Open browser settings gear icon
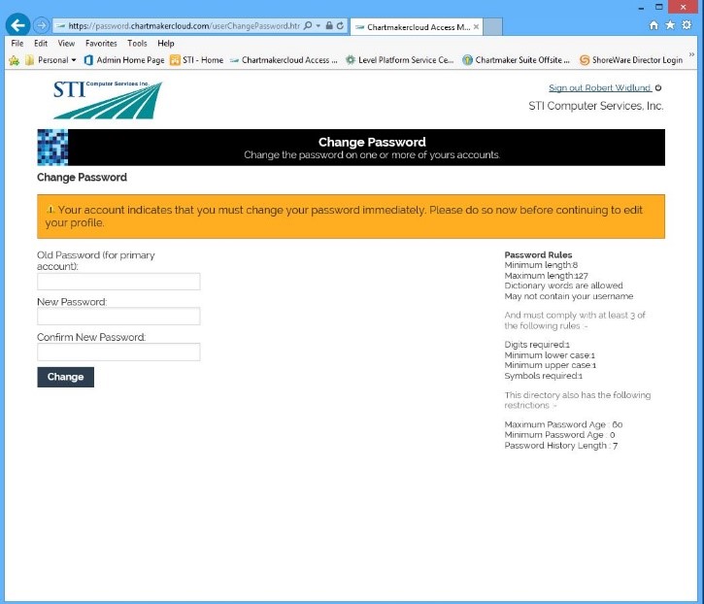This screenshot has height=604, width=704. [x=687, y=25]
